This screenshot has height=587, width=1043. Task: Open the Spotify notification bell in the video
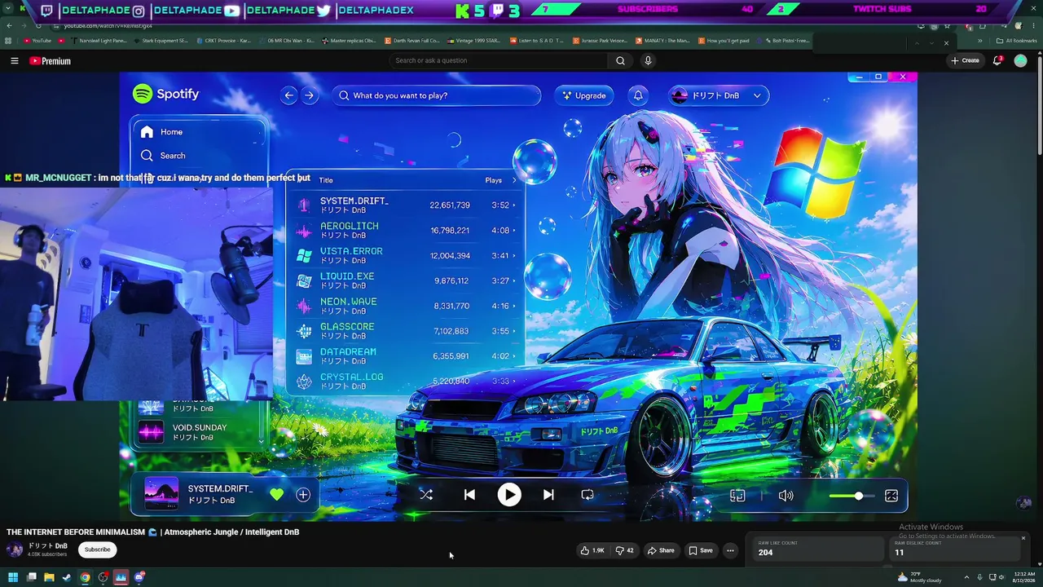pyautogui.click(x=638, y=95)
